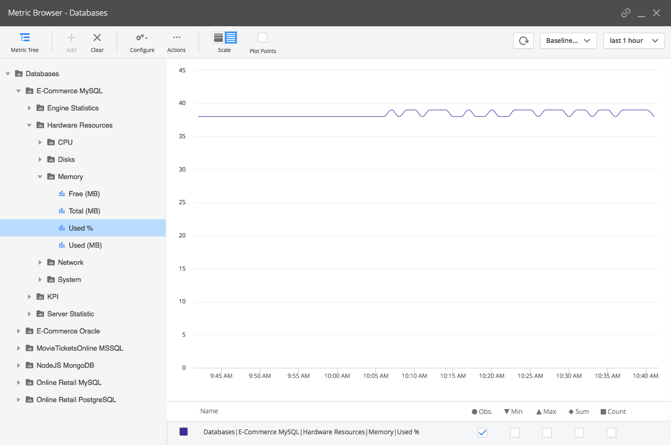Click the Memory folder icon
671x445 pixels.
(x=51, y=176)
